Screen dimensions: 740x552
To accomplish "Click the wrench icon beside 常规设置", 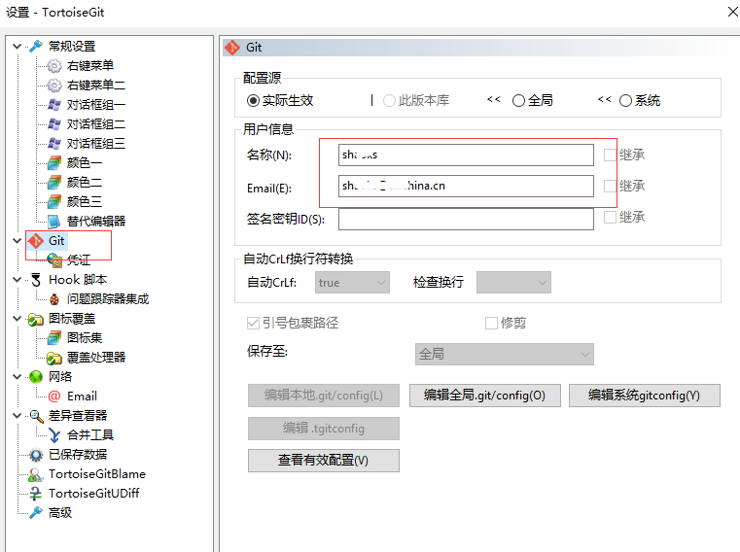I will tap(36, 47).
